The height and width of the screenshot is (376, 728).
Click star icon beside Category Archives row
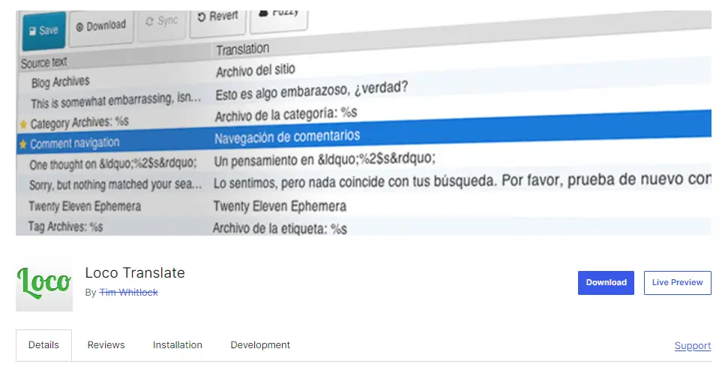pyautogui.click(x=23, y=125)
